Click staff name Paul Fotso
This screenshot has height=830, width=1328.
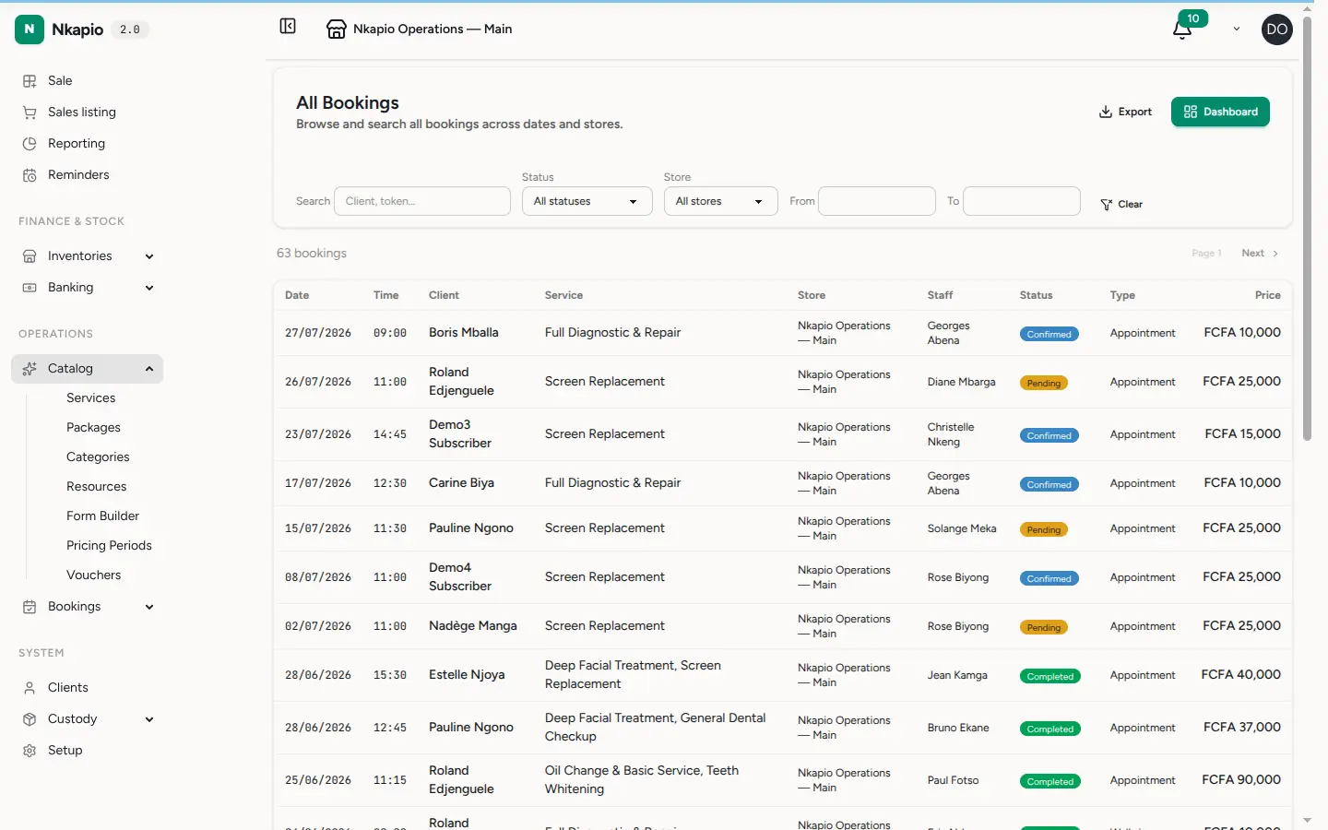click(x=953, y=781)
